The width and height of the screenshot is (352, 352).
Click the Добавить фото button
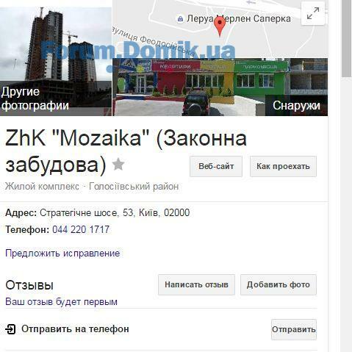(x=279, y=284)
